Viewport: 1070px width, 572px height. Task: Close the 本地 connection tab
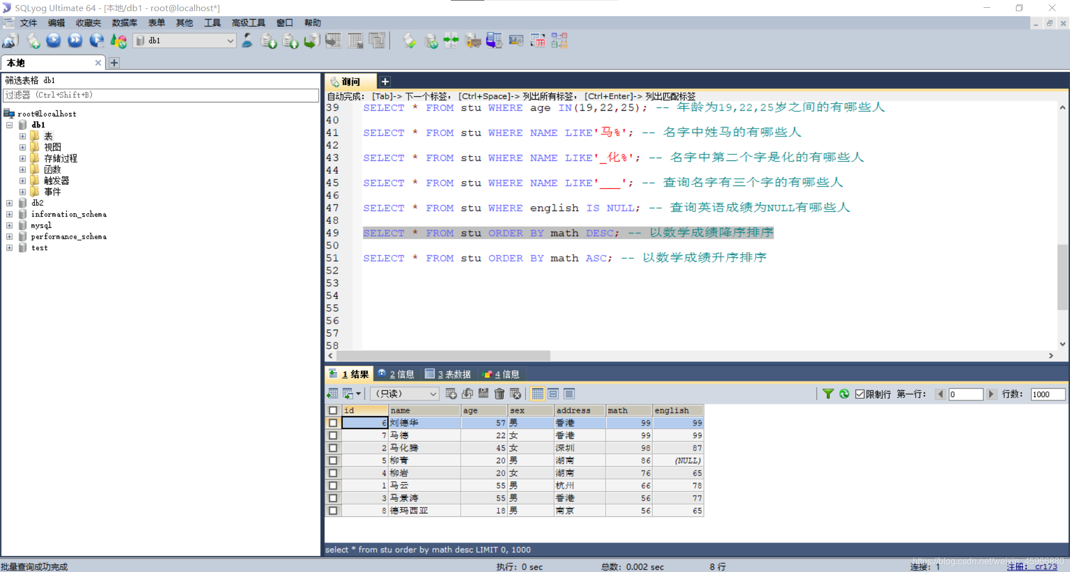click(98, 63)
